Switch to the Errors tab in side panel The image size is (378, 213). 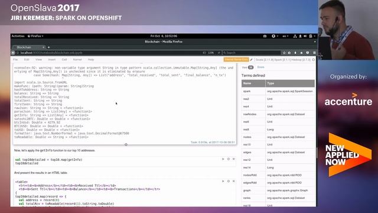pyautogui.click(x=261, y=67)
